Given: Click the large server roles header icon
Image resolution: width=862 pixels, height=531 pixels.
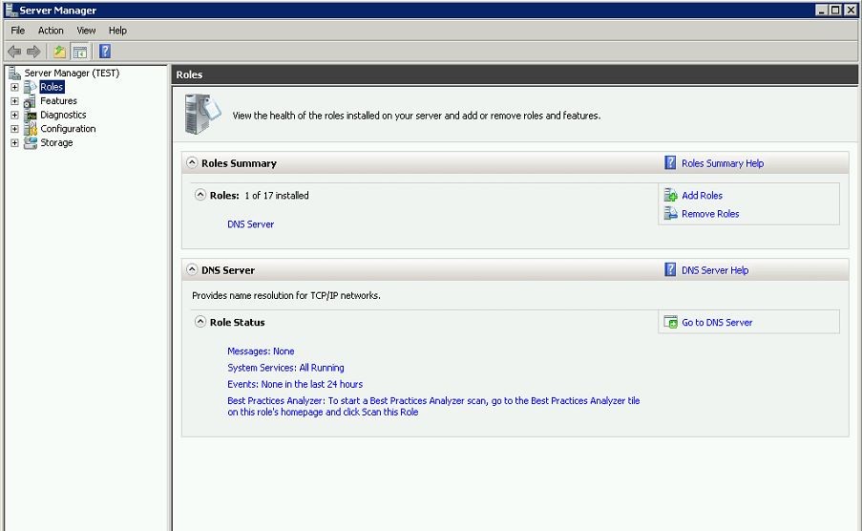Looking at the screenshot, I should pos(203,114).
